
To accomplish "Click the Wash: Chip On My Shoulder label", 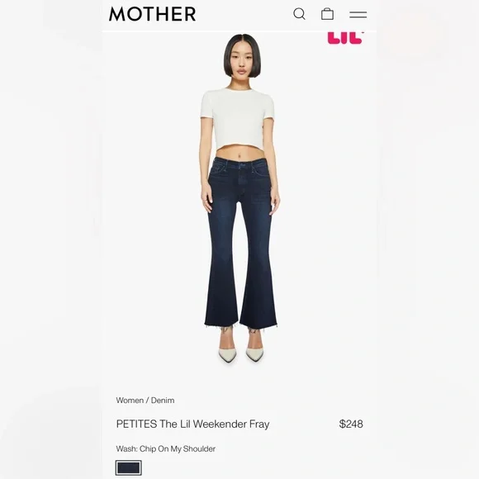I will (x=165, y=448).
